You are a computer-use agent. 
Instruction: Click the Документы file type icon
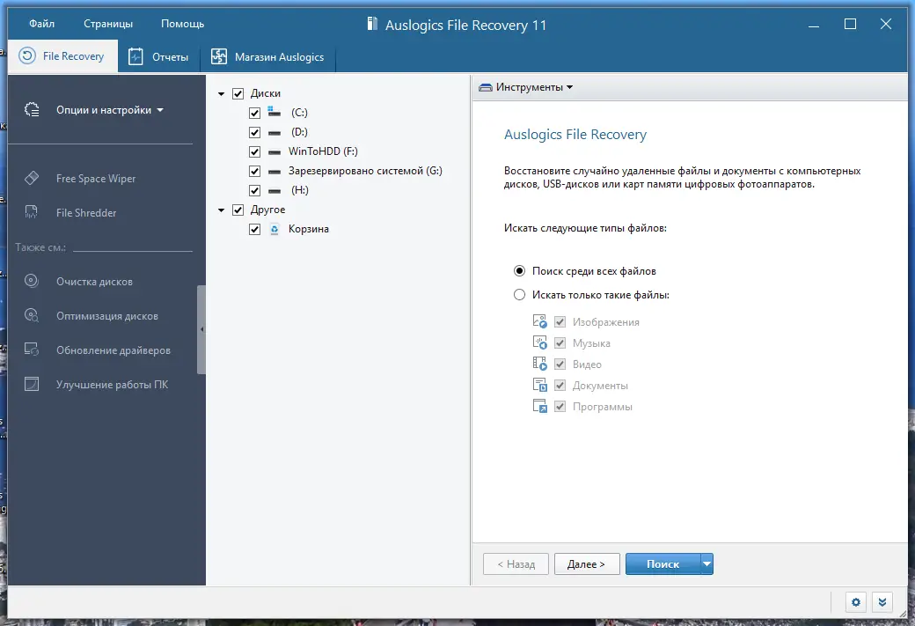tap(540, 385)
